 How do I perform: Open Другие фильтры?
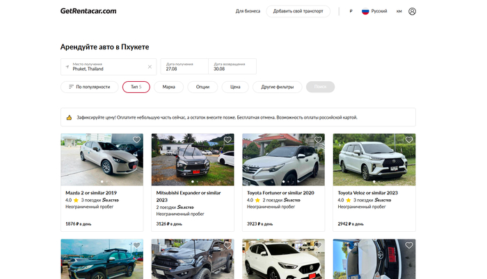(x=278, y=87)
